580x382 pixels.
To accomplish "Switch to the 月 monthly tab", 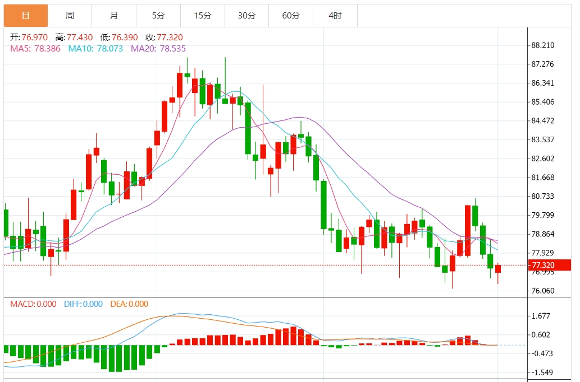I will click(x=114, y=16).
